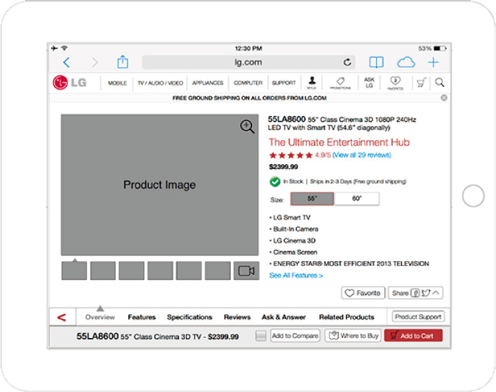Click the LG logo

pos(70,83)
